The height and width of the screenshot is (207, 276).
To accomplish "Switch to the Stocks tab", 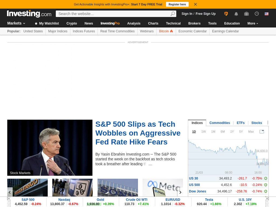I will point(257,123).
